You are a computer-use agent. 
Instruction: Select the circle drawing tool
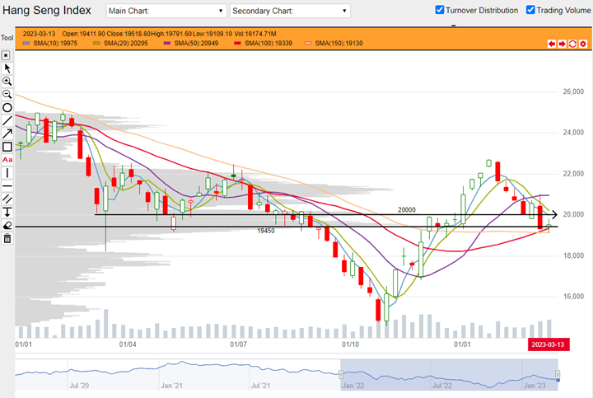(7, 108)
